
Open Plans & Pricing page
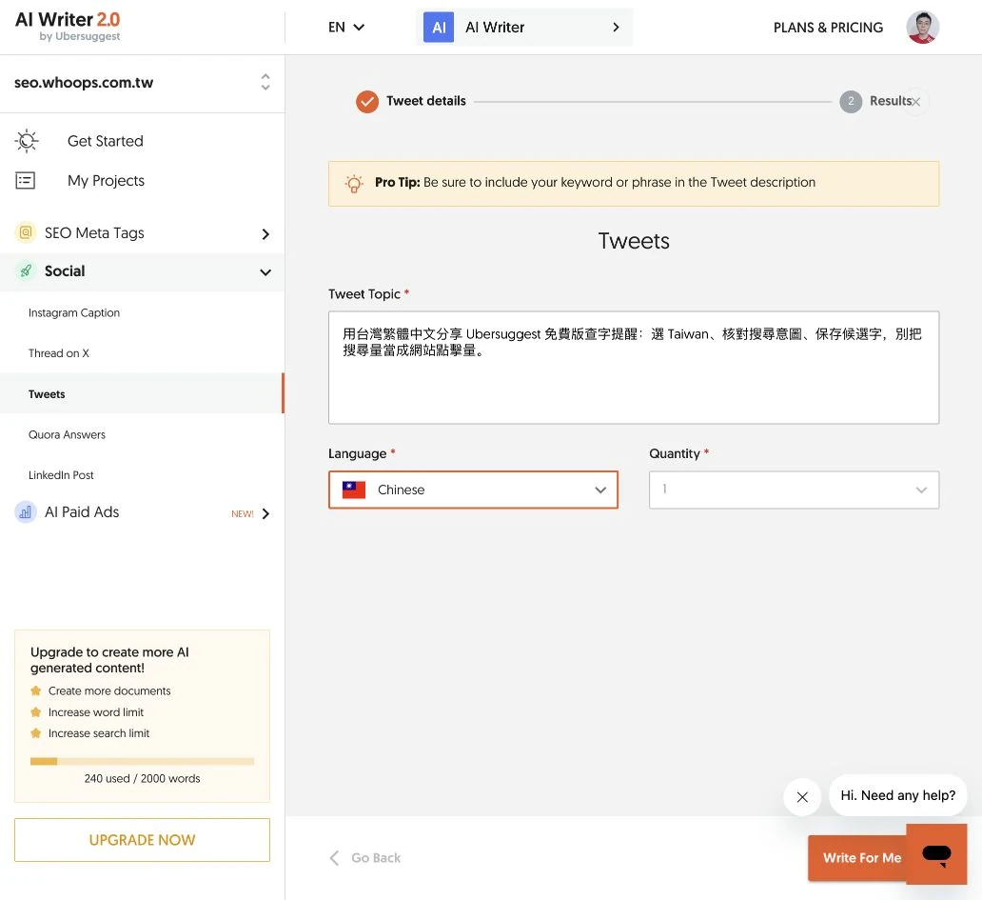[x=828, y=28]
